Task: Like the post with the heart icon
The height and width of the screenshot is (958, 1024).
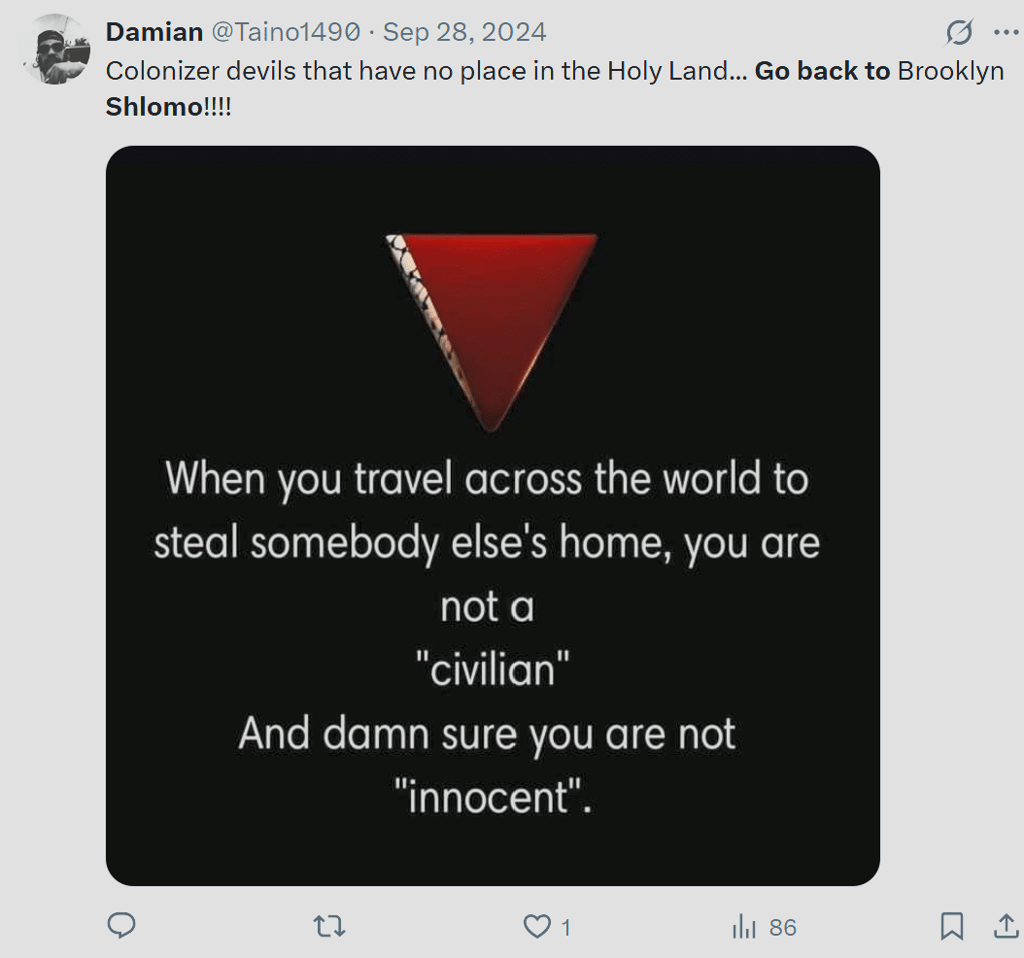Action: [x=537, y=927]
